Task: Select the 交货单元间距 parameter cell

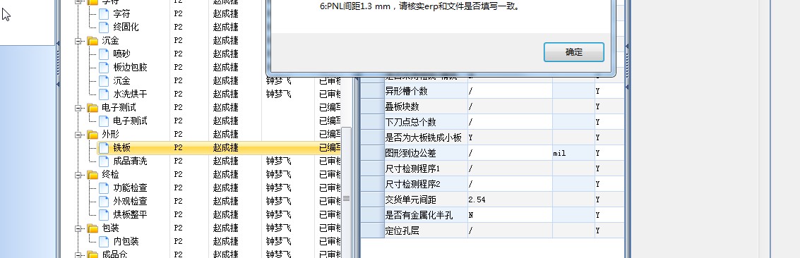Action: point(426,199)
